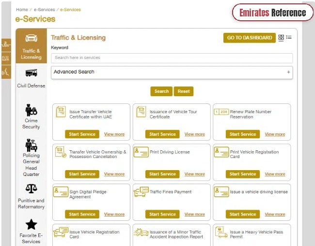View more on Vehicle Tour Certificate
This screenshot has width=315, height=246.
195,134
